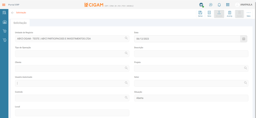Open the Mais options menu
256x118 pixels.
pyautogui.click(x=249, y=14)
